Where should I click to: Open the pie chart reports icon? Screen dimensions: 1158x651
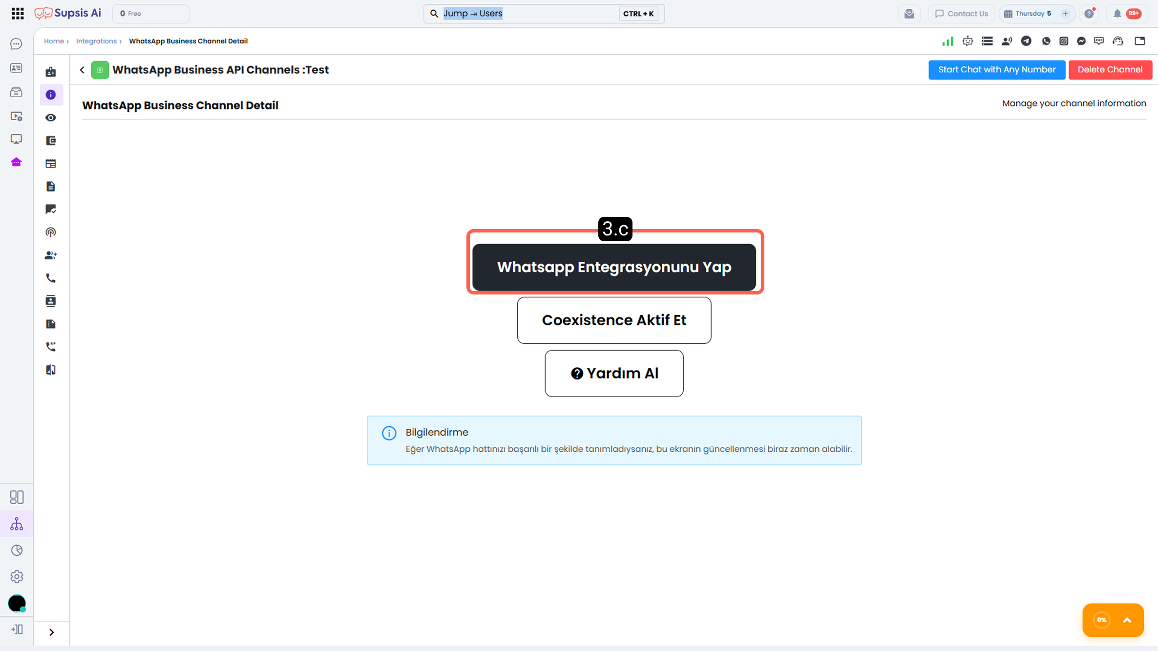(17, 550)
